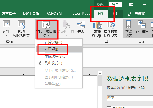
Task: Open 字段、项目和集 dropdown button
Action: [x=46, y=29]
